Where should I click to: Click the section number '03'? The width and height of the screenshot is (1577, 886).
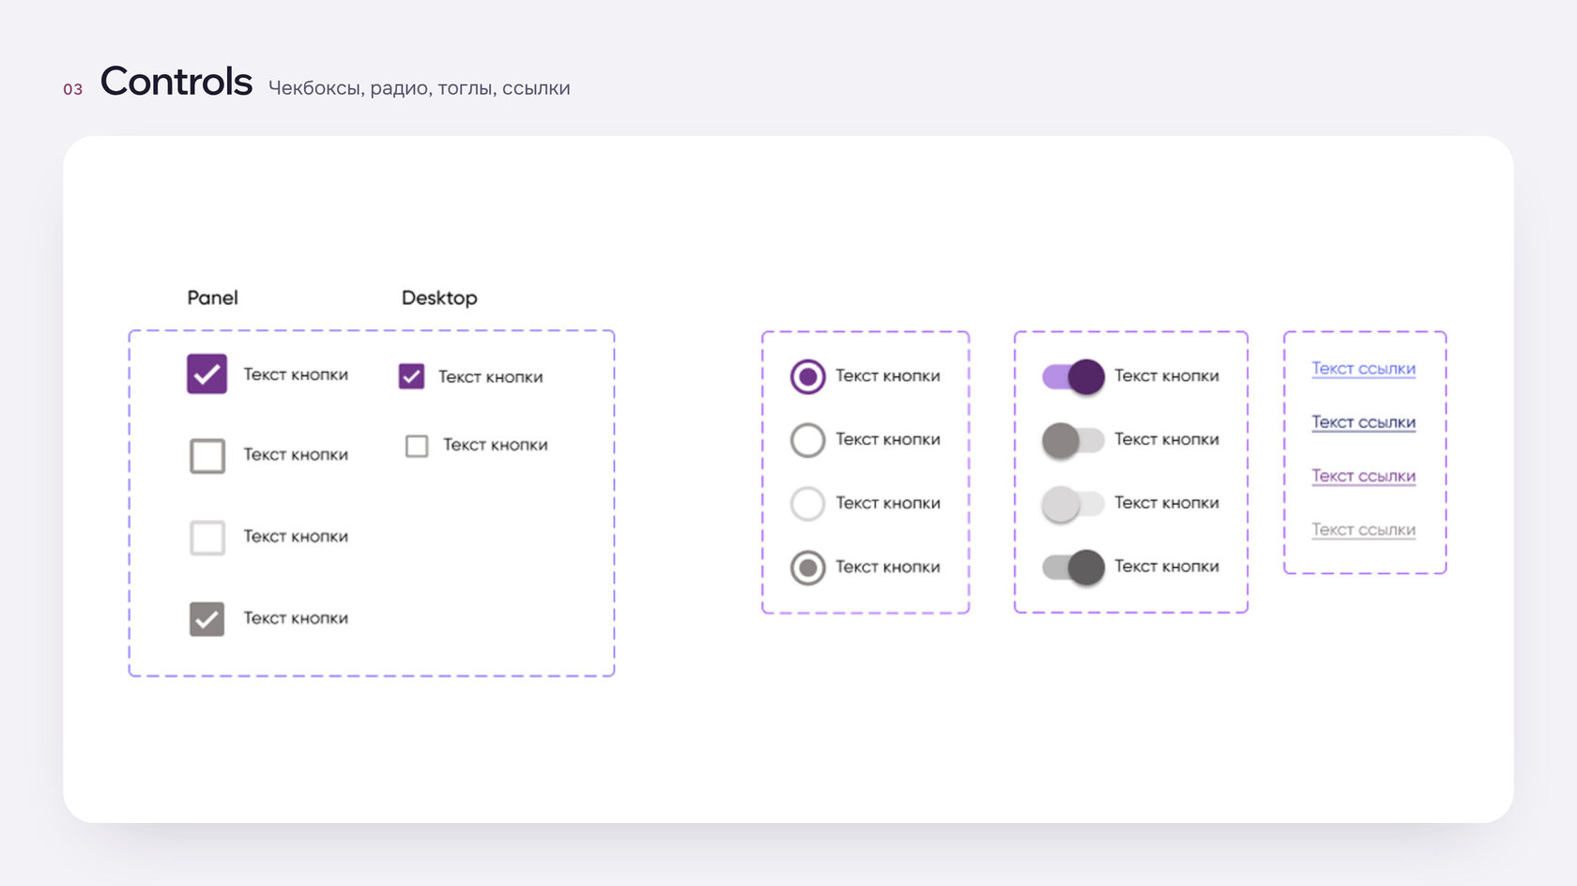click(73, 89)
